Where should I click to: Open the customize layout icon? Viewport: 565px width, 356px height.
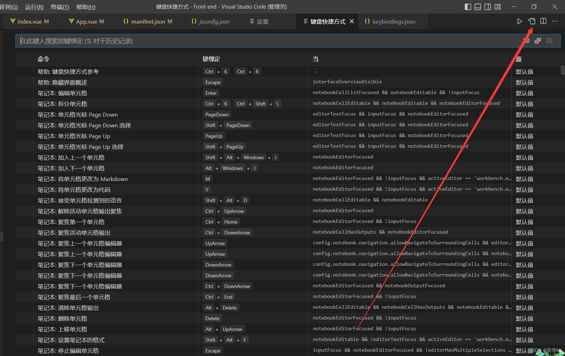coord(498,7)
